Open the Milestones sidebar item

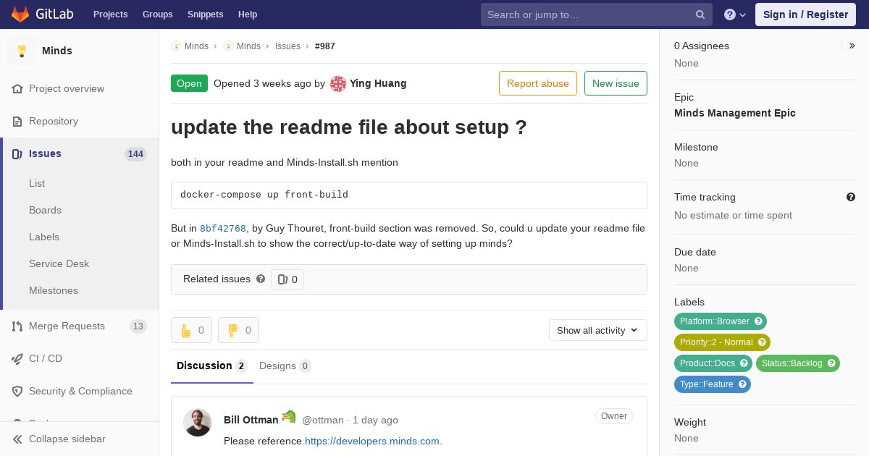point(54,290)
